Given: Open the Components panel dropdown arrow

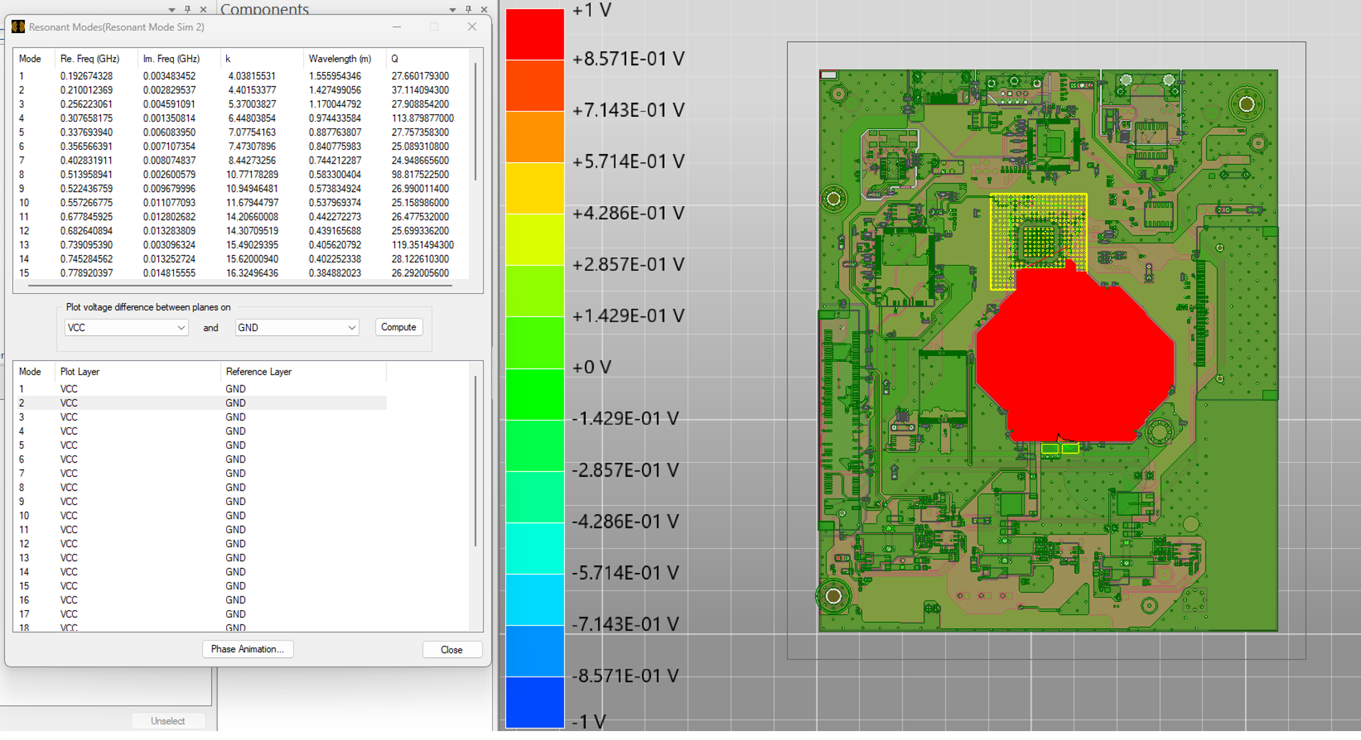Looking at the screenshot, I should click(452, 10).
